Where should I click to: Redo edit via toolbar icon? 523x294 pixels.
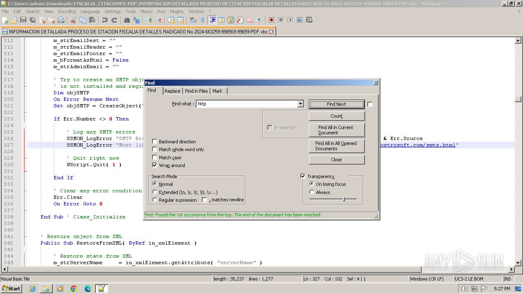pos(114,20)
